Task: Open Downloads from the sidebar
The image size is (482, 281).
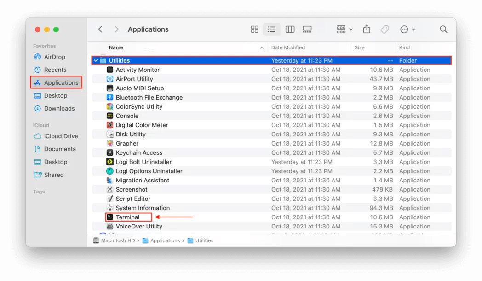Action: tap(56, 108)
